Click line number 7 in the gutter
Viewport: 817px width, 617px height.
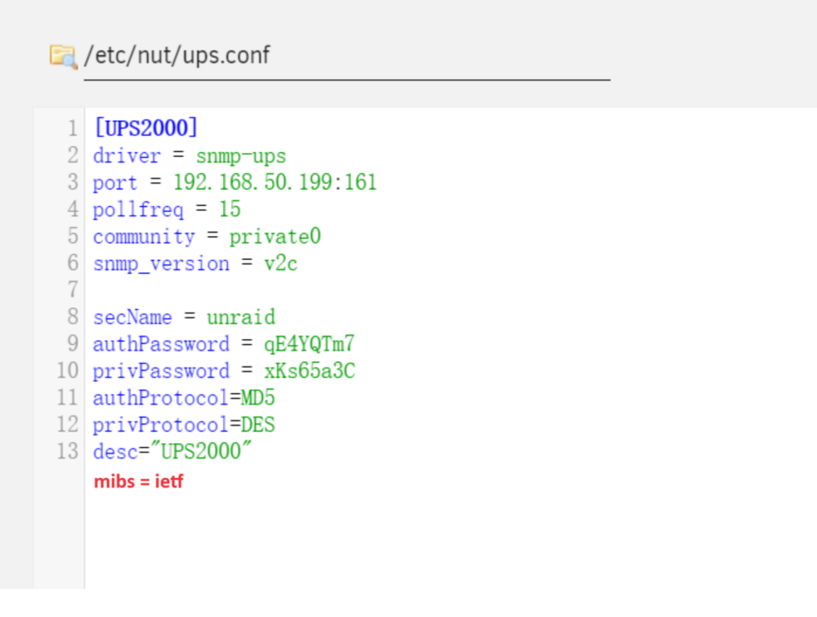click(x=73, y=289)
